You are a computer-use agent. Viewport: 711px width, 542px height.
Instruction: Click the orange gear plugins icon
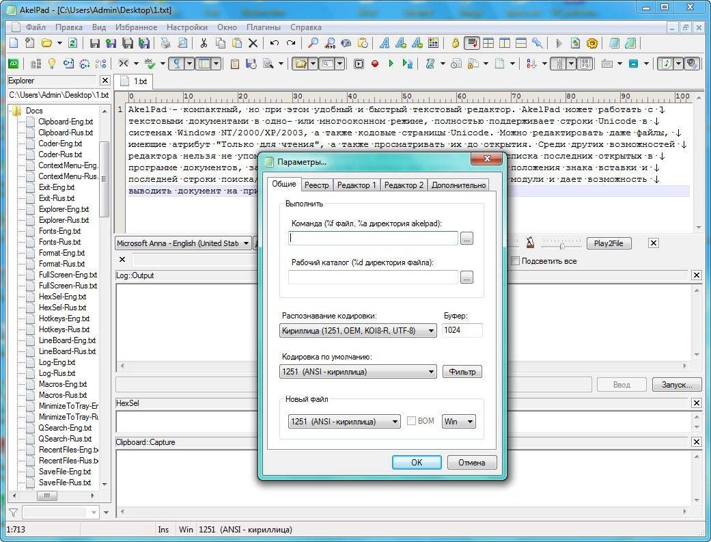click(x=591, y=43)
